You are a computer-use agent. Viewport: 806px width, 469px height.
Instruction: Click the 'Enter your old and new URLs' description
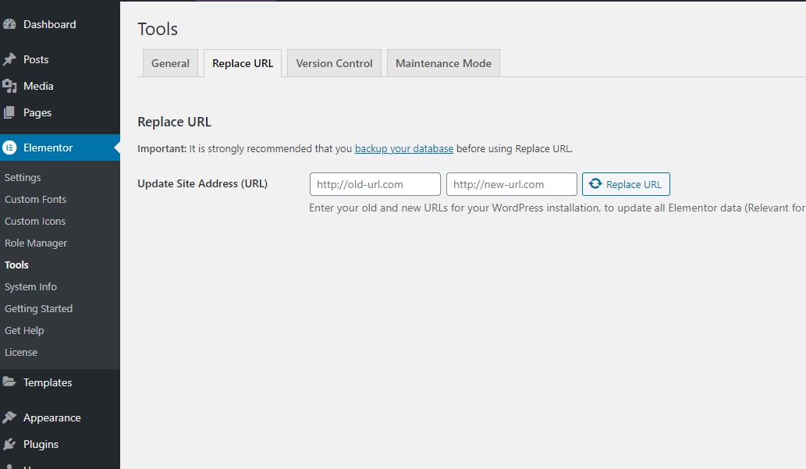pos(556,208)
